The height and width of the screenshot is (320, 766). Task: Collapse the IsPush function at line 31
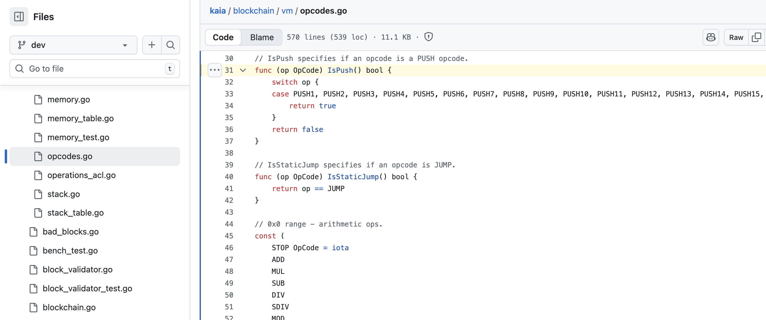(243, 70)
